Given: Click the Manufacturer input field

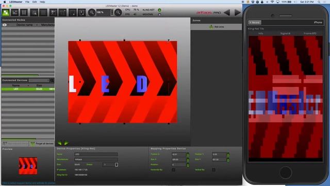Looking at the screenshot, I should (x=96, y=160).
